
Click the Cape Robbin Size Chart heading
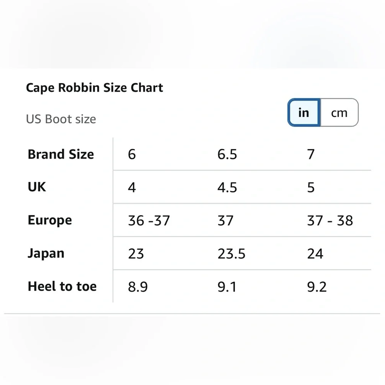click(x=95, y=88)
